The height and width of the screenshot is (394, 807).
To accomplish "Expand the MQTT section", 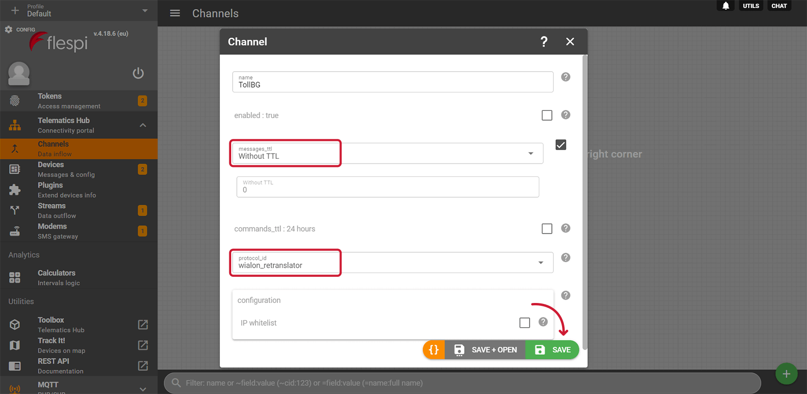I will tap(143, 389).
